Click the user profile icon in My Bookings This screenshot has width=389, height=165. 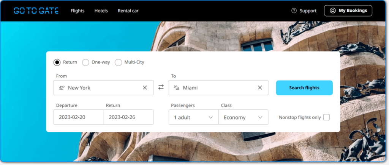(x=333, y=11)
